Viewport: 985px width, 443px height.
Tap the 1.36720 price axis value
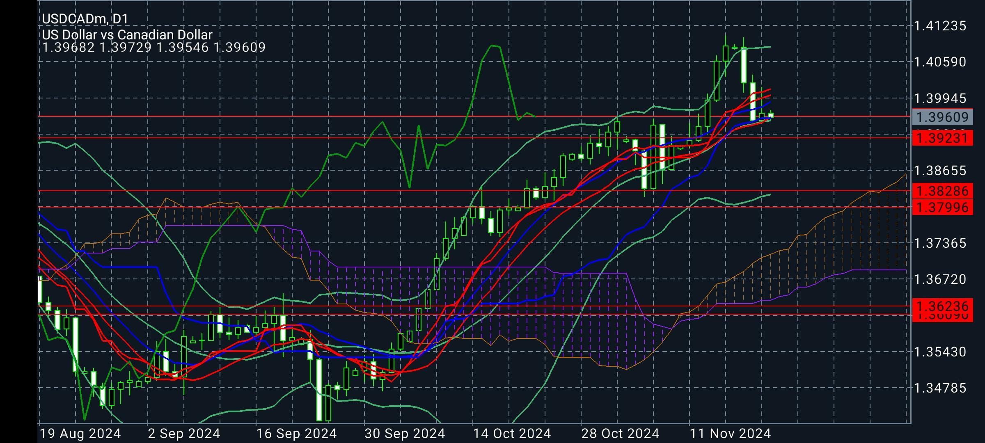(x=940, y=279)
